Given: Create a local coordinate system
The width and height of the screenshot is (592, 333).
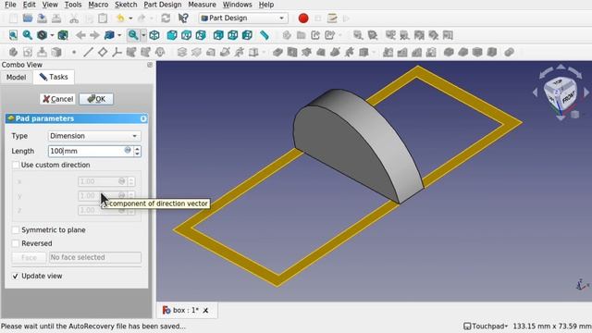Looking at the screenshot, I should tap(117, 52).
